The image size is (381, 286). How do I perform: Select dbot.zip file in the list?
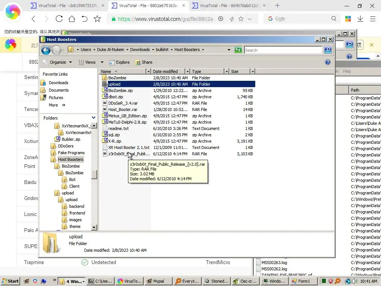point(115,97)
